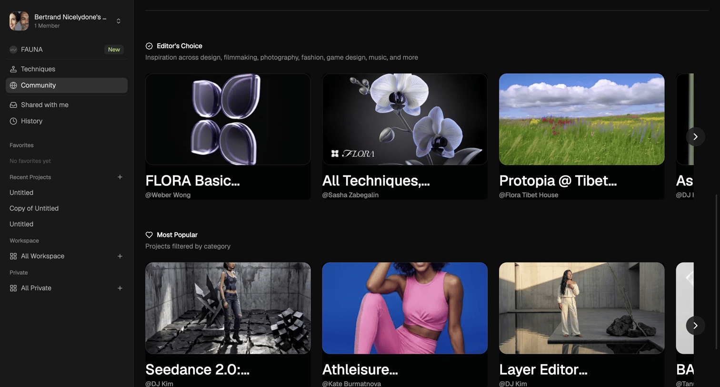Click the All Private grid icon
720x387 pixels.
[x=13, y=288]
